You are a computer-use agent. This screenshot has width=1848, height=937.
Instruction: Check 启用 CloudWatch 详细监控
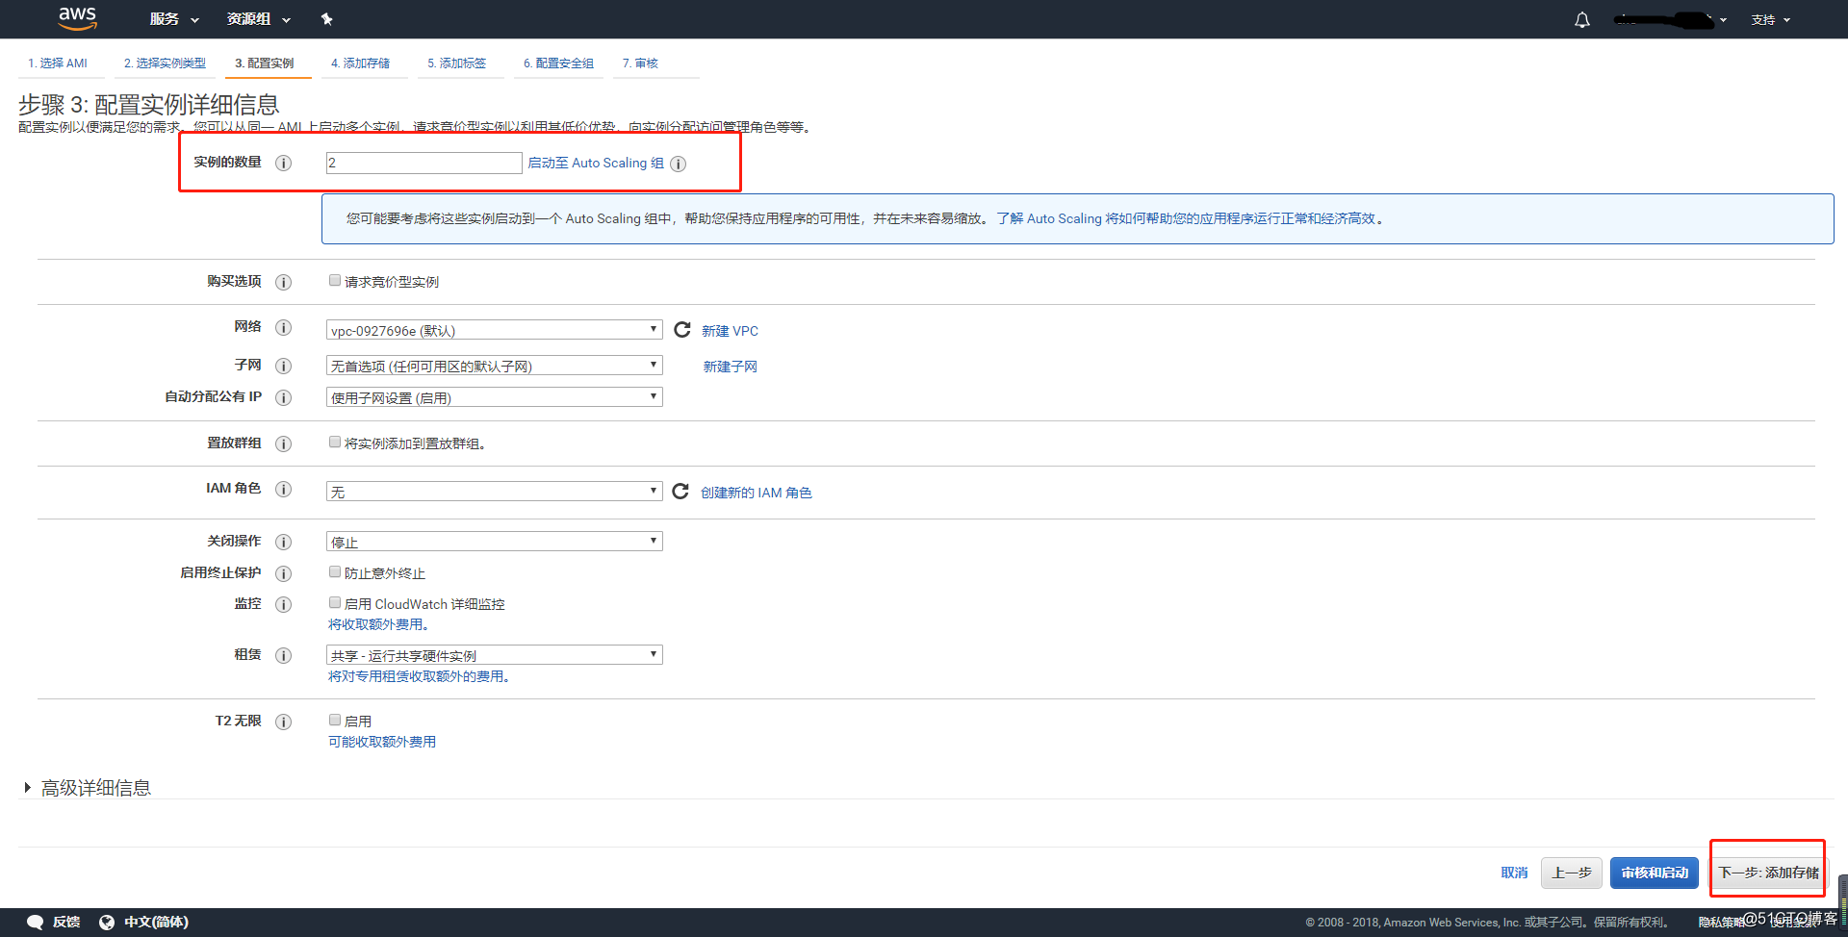pyautogui.click(x=335, y=603)
